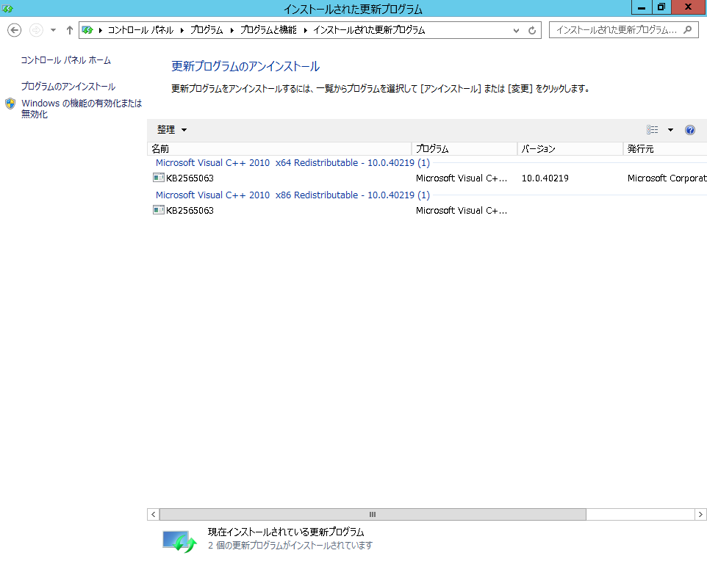Expand the arrow after プログラム breadcrumb

tap(232, 30)
